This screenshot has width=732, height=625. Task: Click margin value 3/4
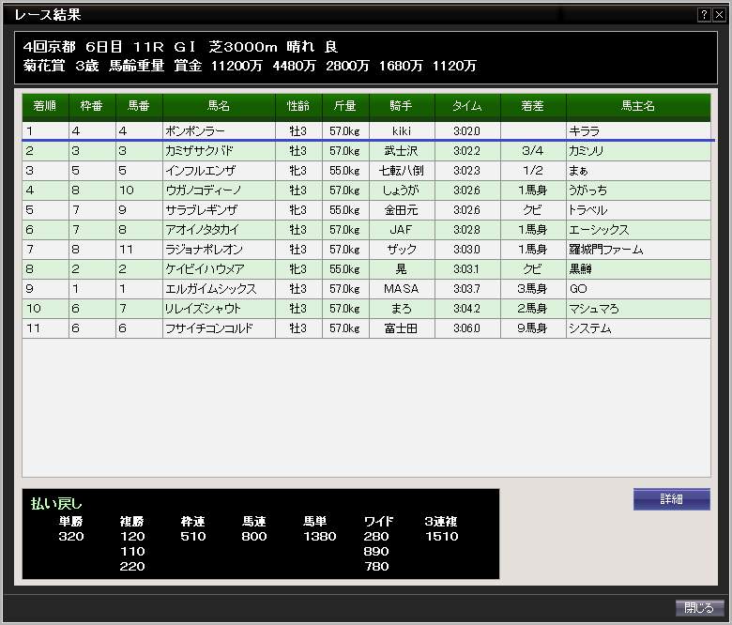pyautogui.click(x=533, y=151)
